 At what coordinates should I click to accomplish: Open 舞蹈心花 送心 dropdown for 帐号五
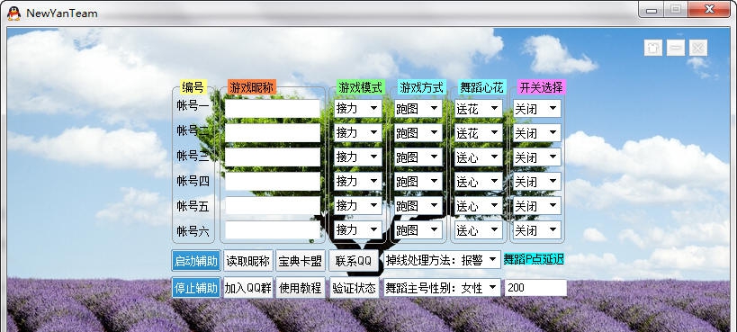coord(478,205)
